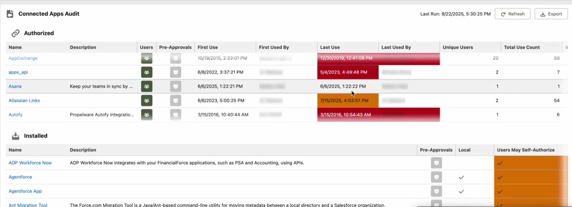The width and height of the screenshot is (572, 207).
Task: Open the Ant Migration Tool link
Action: pos(28,205)
